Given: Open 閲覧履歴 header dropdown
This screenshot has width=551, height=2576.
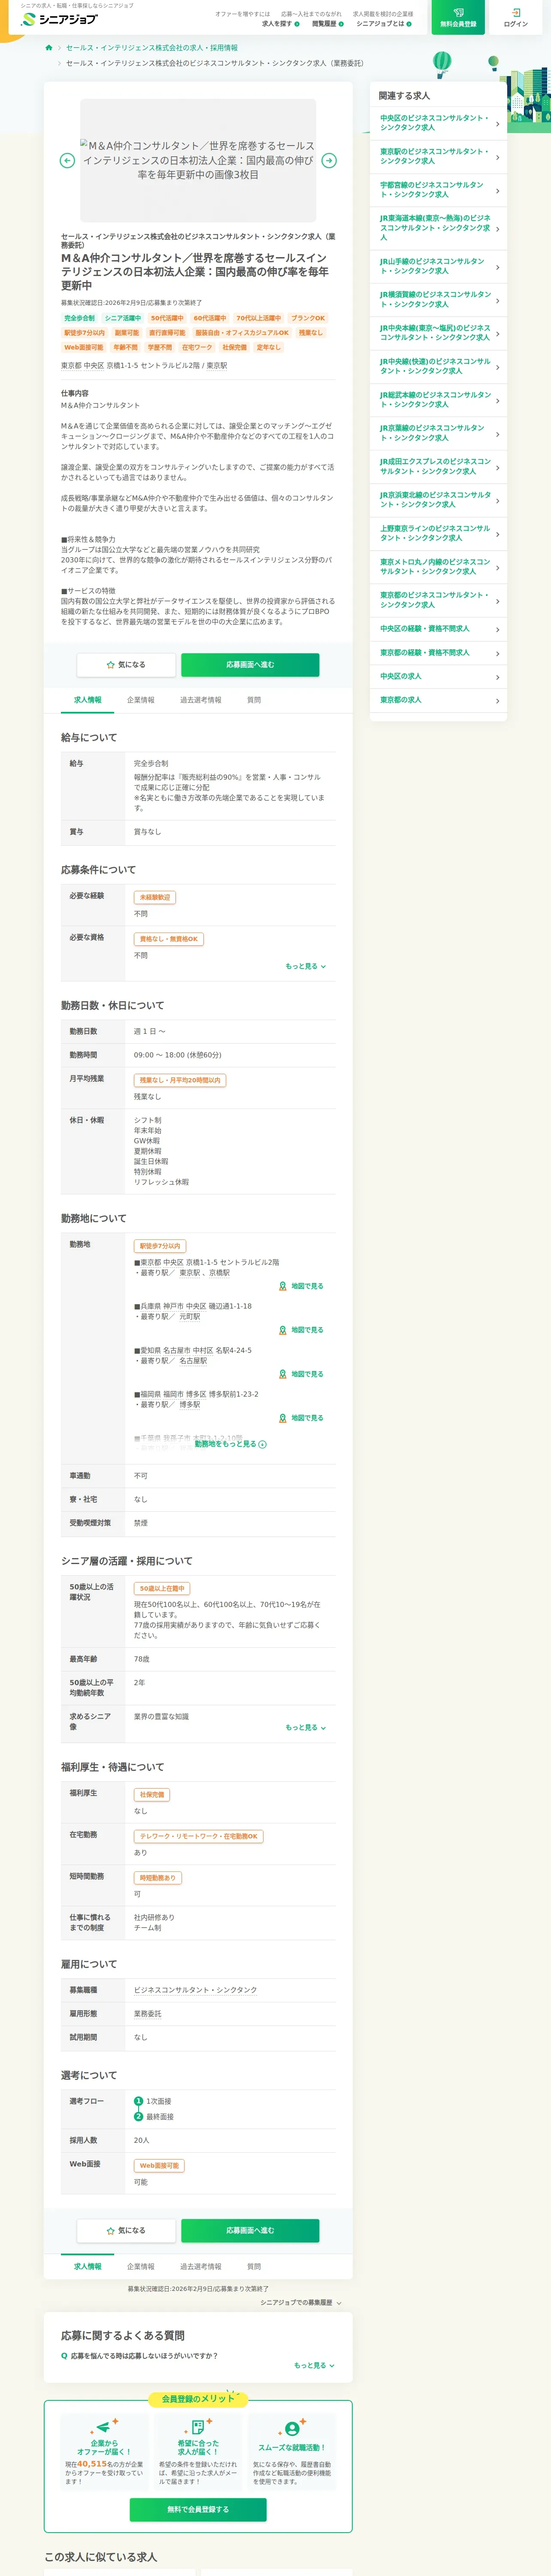Looking at the screenshot, I should click(x=327, y=23).
